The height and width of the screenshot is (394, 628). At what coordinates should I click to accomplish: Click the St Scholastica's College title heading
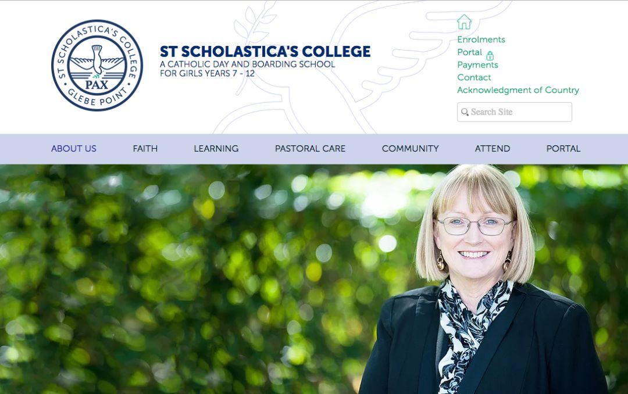tap(265, 52)
